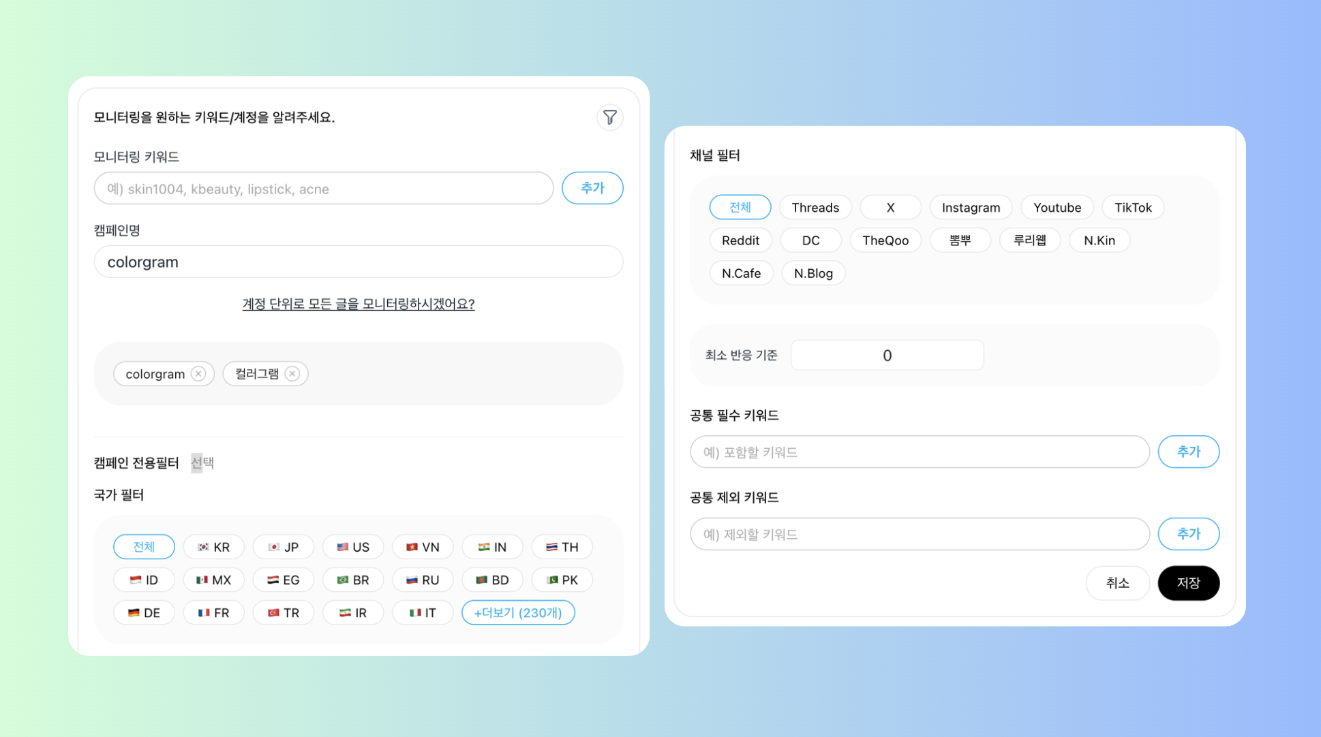Select the JP country flag chip
The image size is (1321, 737).
click(x=283, y=547)
